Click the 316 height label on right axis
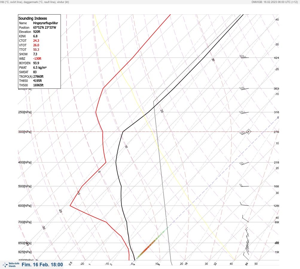Screen dimensions: 300x269 276,112
